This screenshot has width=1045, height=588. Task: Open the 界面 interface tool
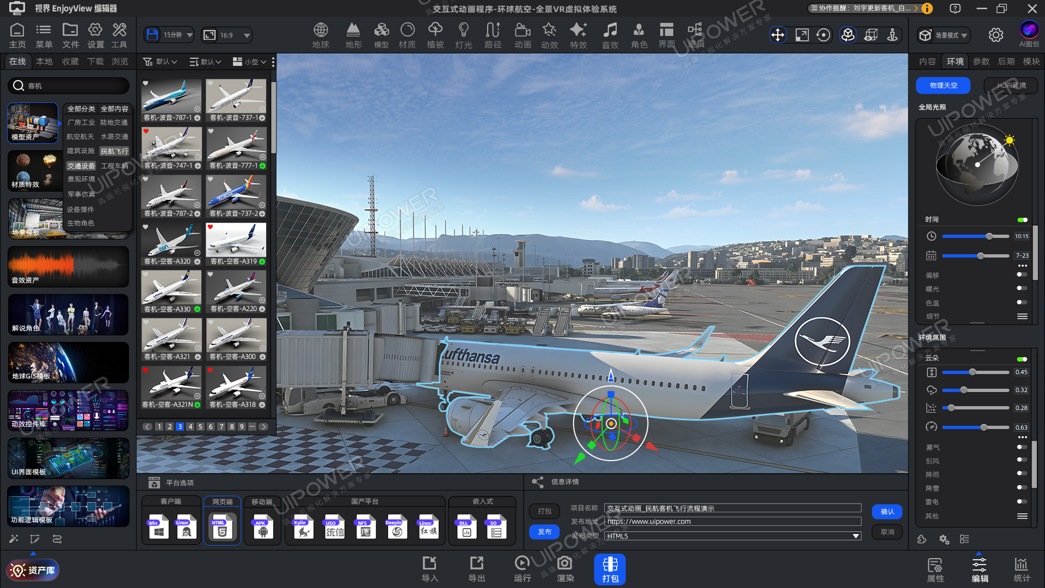click(x=667, y=35)
